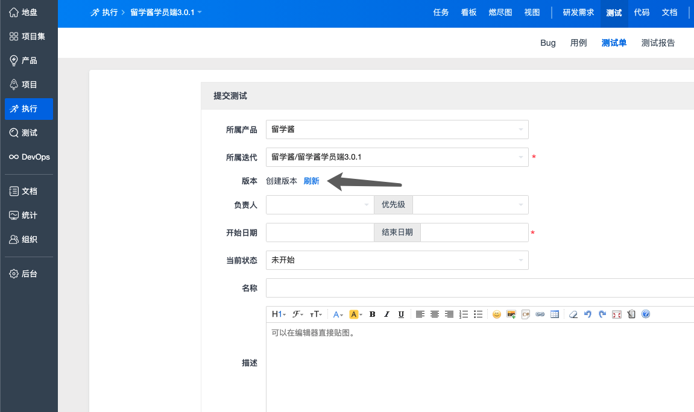Toggle fullscreen editor mode
The width and height of the screenshot is (694, 412).
click(x=617, y=314)
